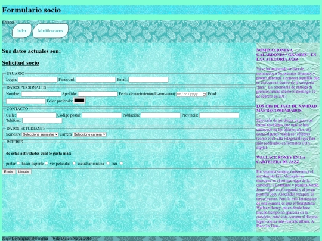Click the Login input field

[38, 80]
